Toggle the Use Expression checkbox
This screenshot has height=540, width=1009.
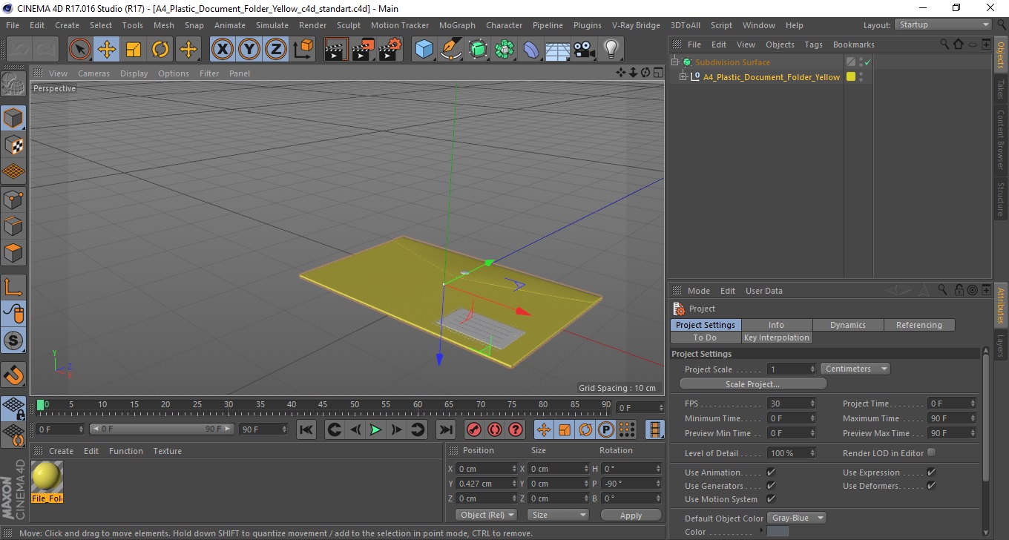(x=931, y=472)
